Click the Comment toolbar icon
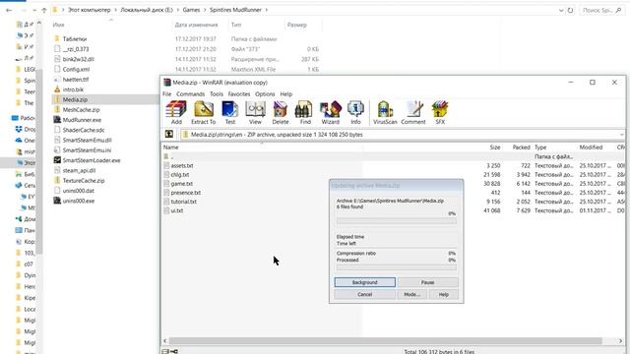Viewport: 630px width, 354px height. [413, 112]
